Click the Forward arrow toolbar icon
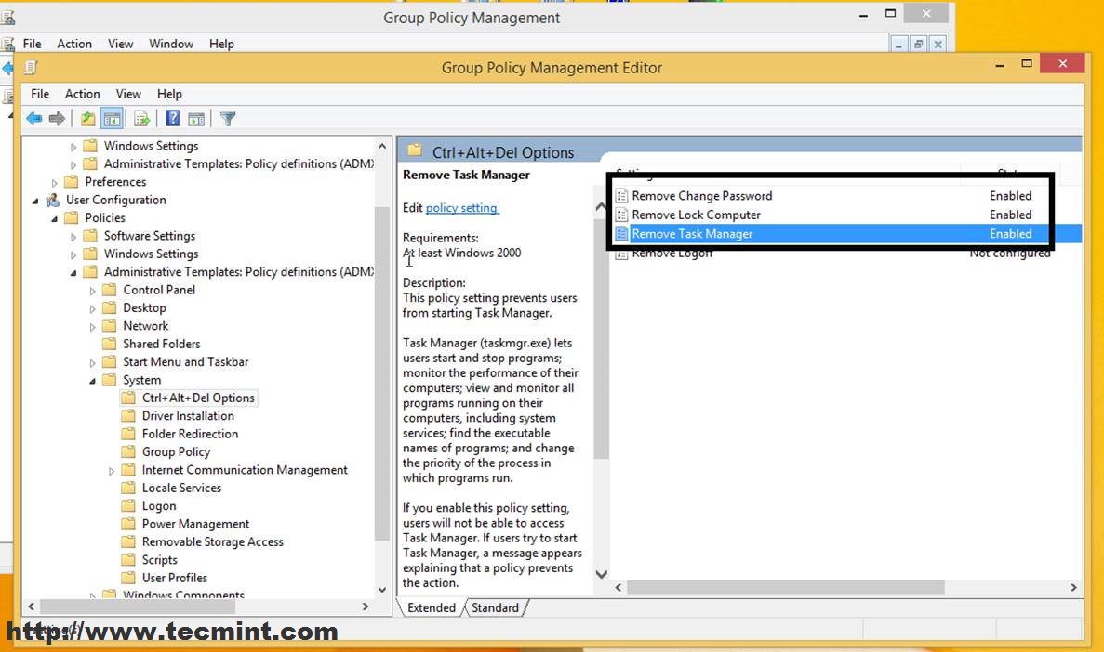The image size is (1104, 652). [x=57, y=119]
